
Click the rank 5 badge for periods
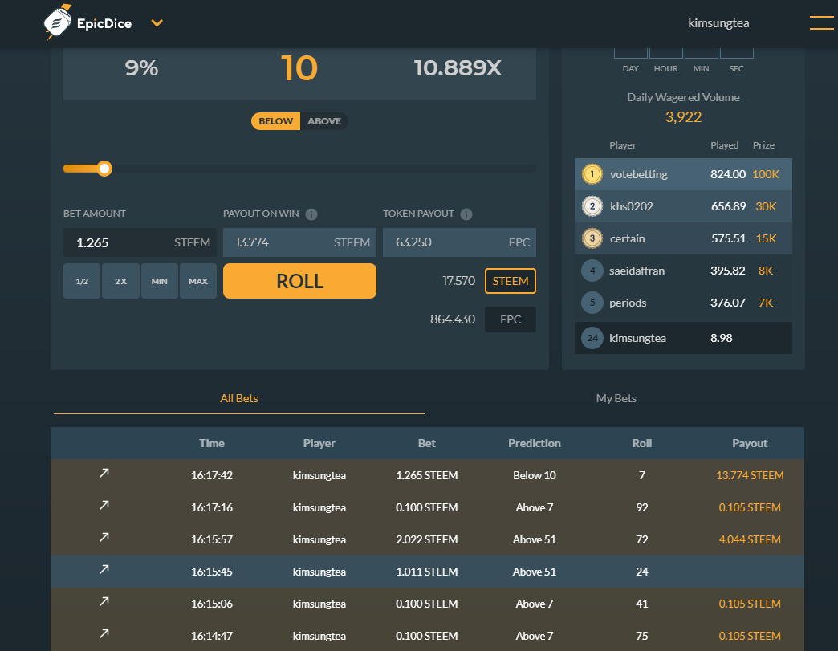click(x=592, y=303)
